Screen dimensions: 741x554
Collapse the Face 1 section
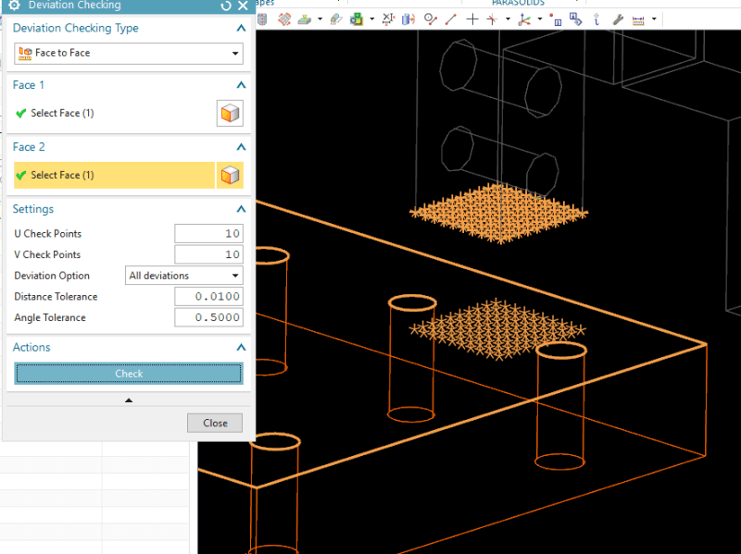click(241, 85)
